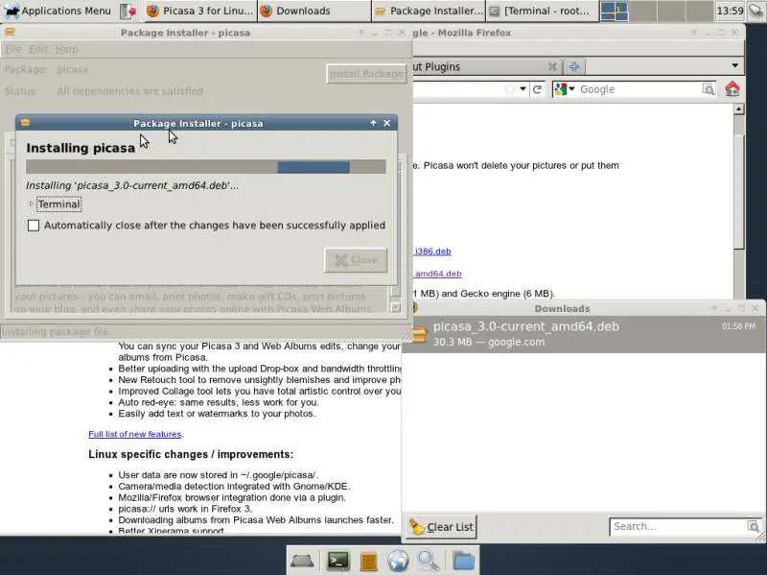Click the Close button in install dialog
Screen dimensions: 767x575
356,259
